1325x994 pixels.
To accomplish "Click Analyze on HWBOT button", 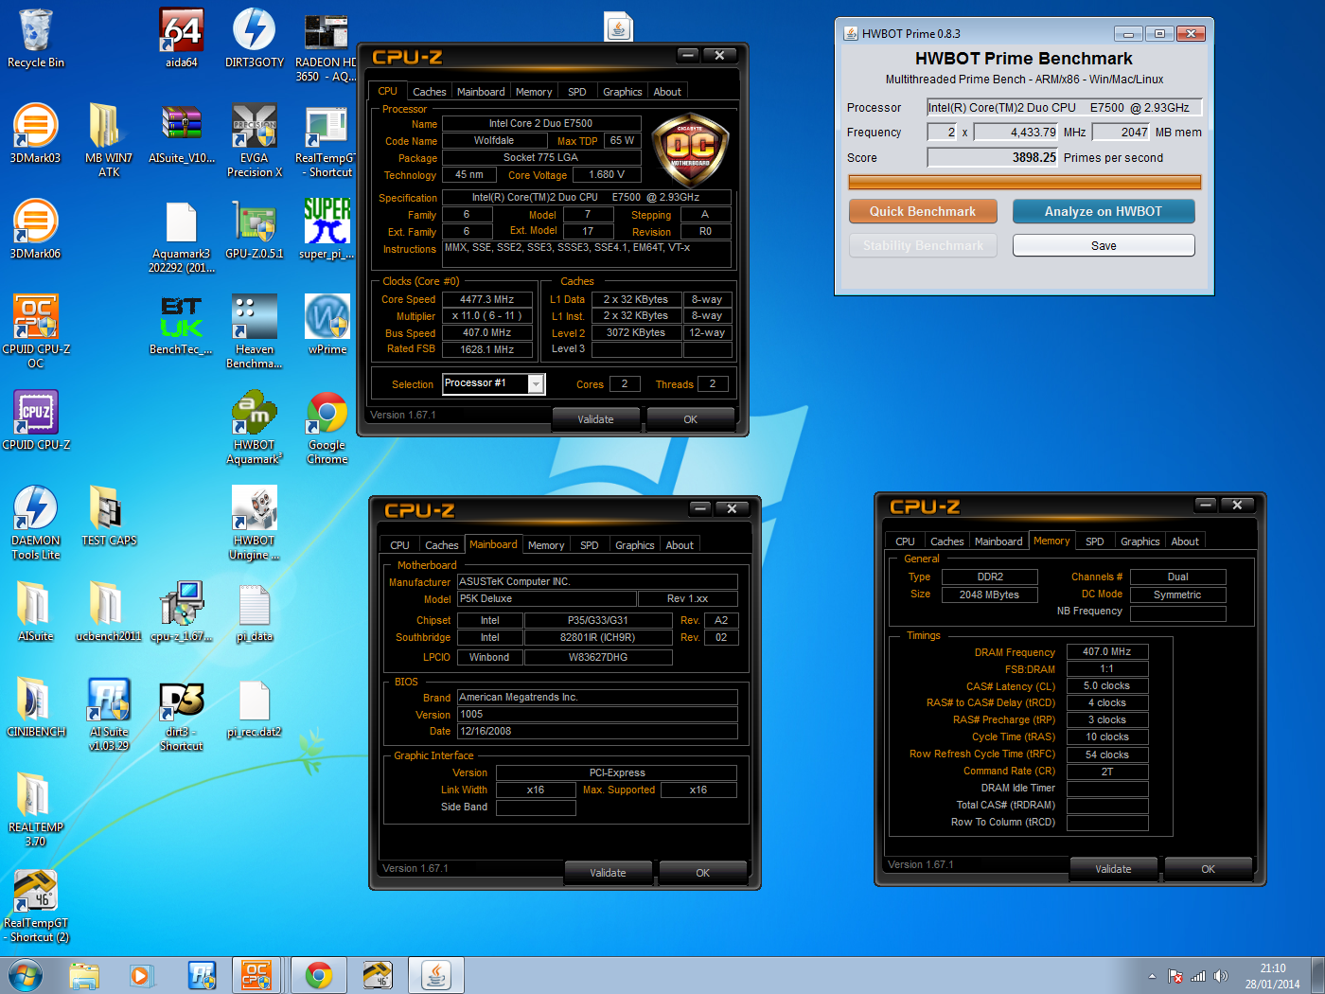I will (x=1104, y=211).
